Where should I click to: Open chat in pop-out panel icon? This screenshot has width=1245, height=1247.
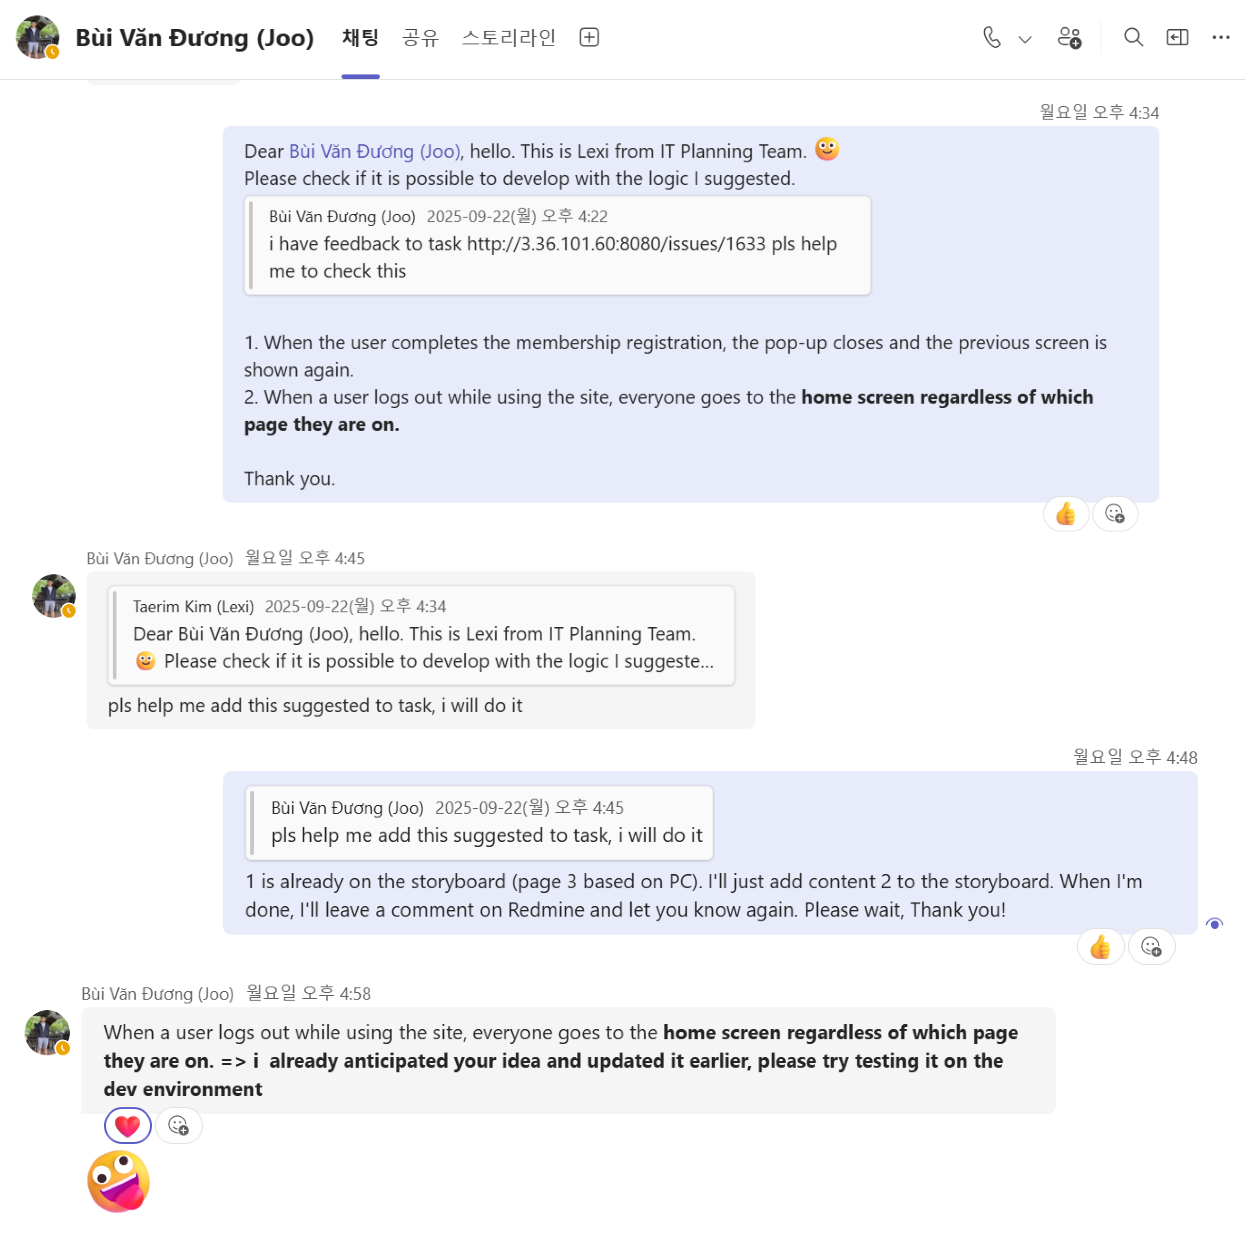(1177, 37)
